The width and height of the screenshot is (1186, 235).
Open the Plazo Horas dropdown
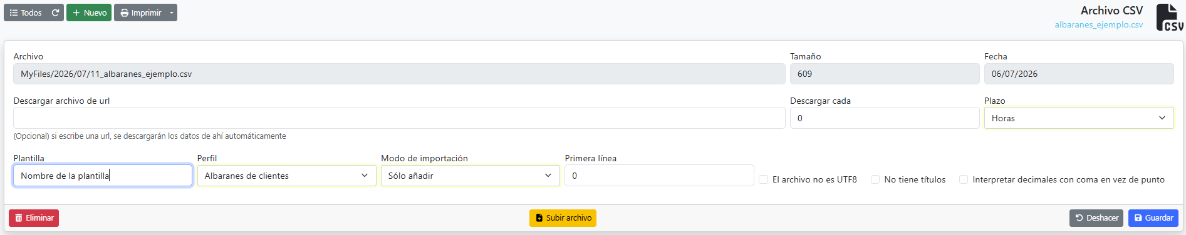pos(1078,118)
